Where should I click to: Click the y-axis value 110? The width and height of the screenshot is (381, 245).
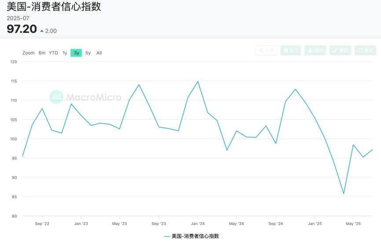[x=14, y=100]
